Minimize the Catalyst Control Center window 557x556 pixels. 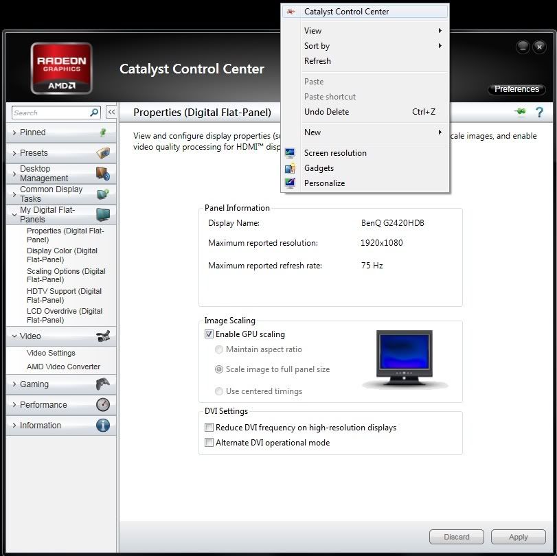[523, 47]
